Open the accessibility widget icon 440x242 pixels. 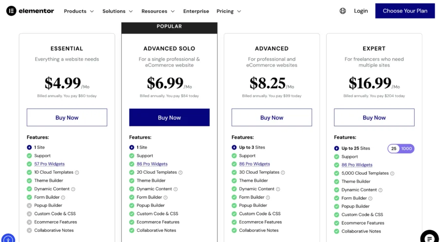7,239
